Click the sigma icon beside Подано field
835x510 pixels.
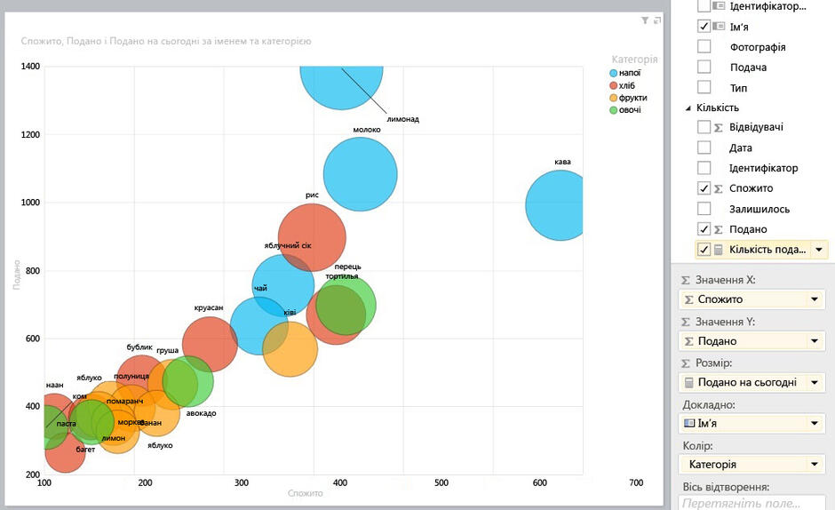pos(719,230)
